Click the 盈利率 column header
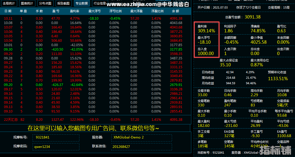This screenshot has width=295, height=157. [75, 11]
